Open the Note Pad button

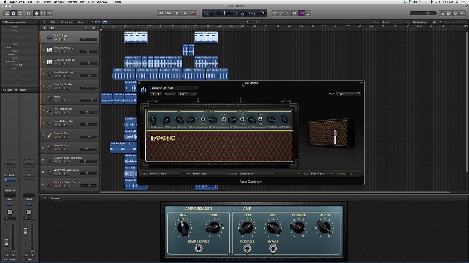pos(449,13)
